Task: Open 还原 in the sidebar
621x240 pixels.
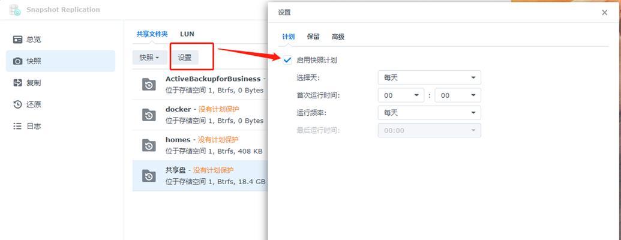Action: [61, 104]
